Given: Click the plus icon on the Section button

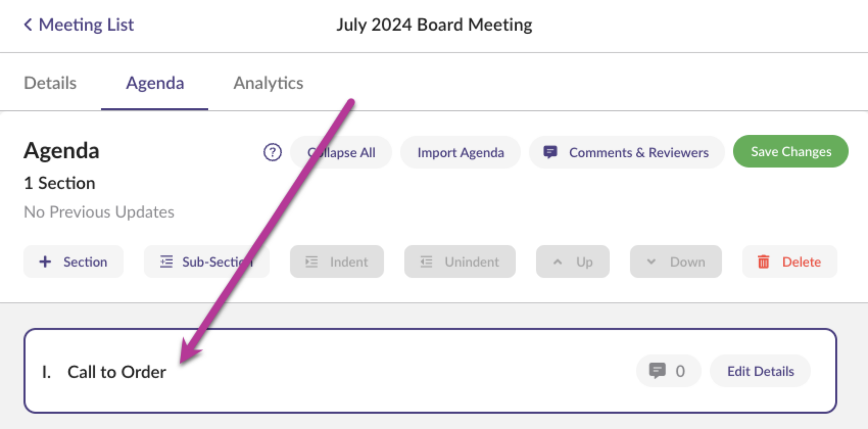Looking at the screenshot, I should click(45, 261).
